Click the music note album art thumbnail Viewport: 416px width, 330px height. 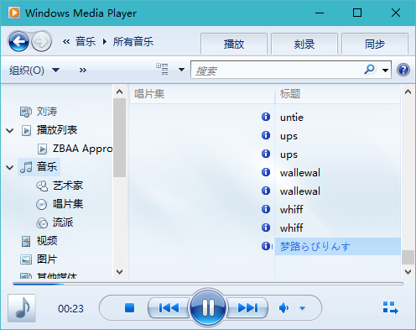coord(22,308)
